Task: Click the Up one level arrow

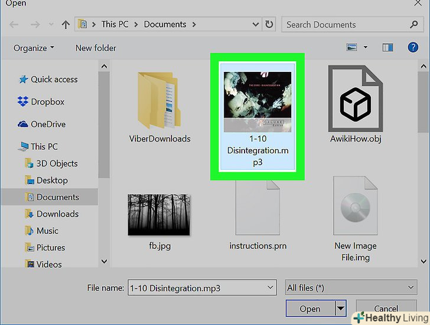Action: (65, 25)
